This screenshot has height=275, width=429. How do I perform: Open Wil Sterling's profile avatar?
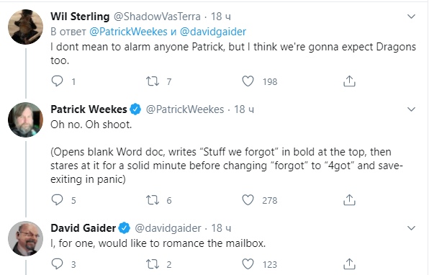tap(25, 27)
